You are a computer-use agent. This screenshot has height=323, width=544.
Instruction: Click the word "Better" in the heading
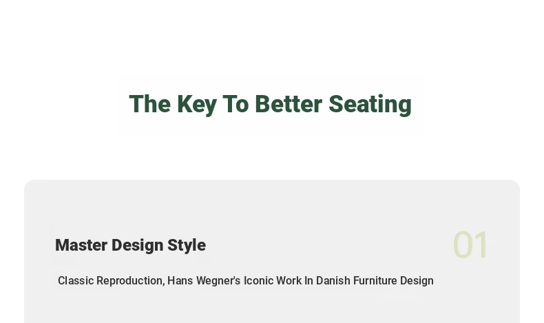coord(289,104)
